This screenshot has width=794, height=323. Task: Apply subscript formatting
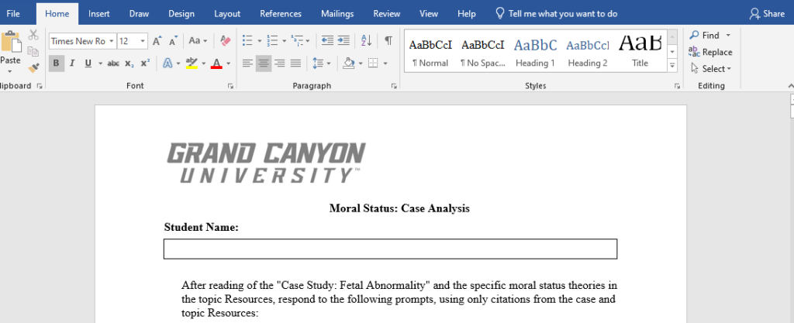[129, 64]
